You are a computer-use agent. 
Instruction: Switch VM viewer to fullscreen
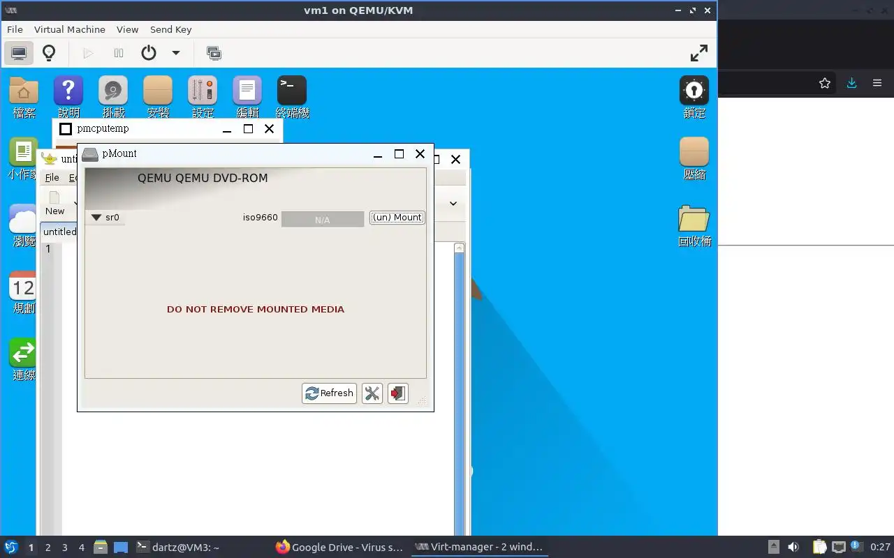point(698,53)
